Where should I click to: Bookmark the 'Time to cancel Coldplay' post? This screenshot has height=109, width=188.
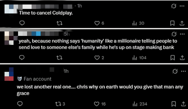pyautogui.click(x=172, y=23)
